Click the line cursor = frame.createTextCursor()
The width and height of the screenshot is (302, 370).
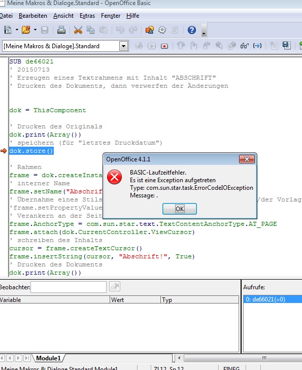pos(76,248)
